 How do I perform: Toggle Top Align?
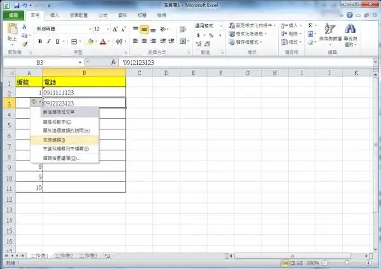(136, 29)
